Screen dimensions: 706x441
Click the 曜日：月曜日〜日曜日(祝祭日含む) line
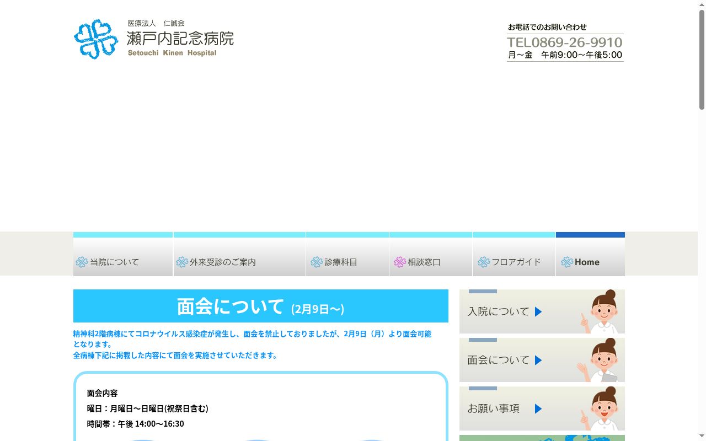148,408
